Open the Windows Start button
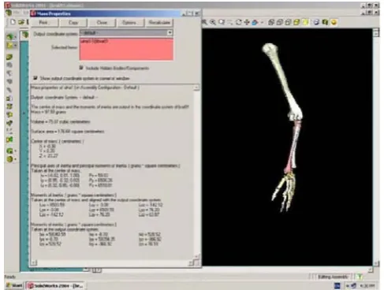384x290 pixels. [x=14, y=285]
